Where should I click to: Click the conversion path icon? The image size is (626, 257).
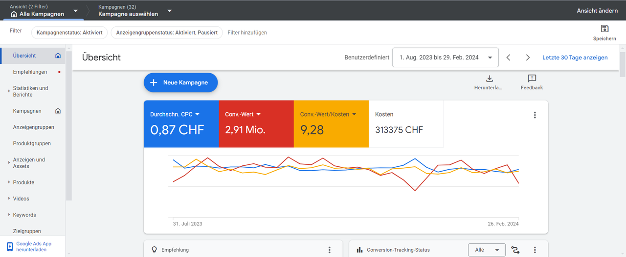tap(515, 250)
